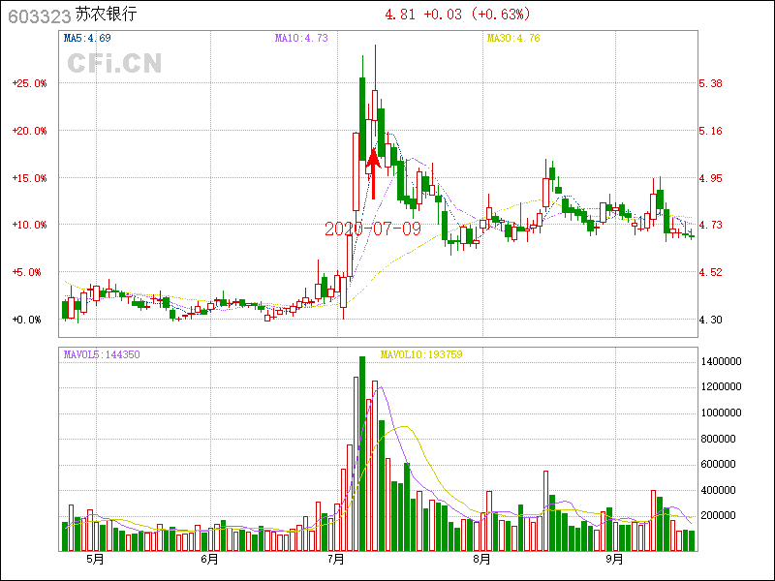Click the CFi.CN watermark logo
This screenshot has width=775, height=581.
tap(114, 64)
